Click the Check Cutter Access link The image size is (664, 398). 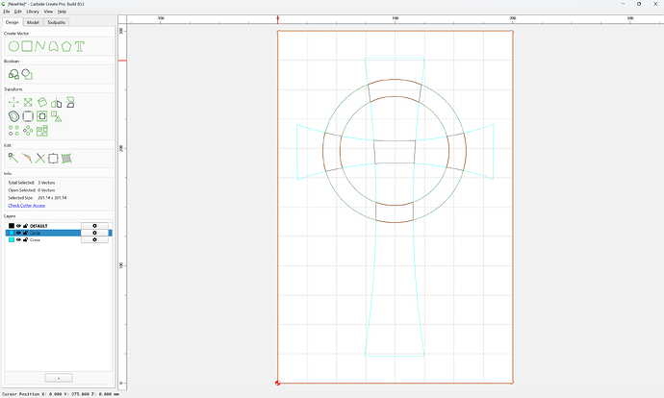point(27,206)
